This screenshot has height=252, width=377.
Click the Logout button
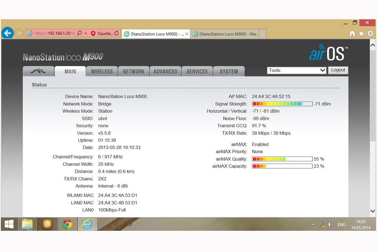click(x=338, y=70)
